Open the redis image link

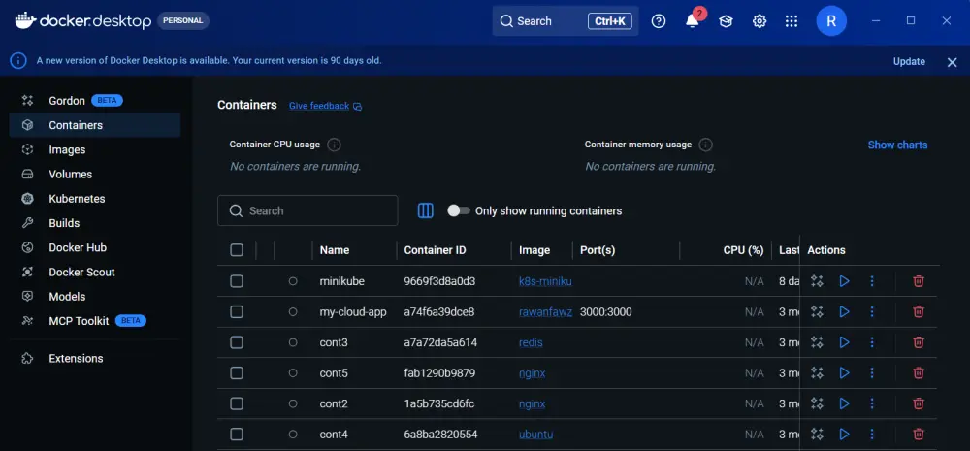[531, 342]
